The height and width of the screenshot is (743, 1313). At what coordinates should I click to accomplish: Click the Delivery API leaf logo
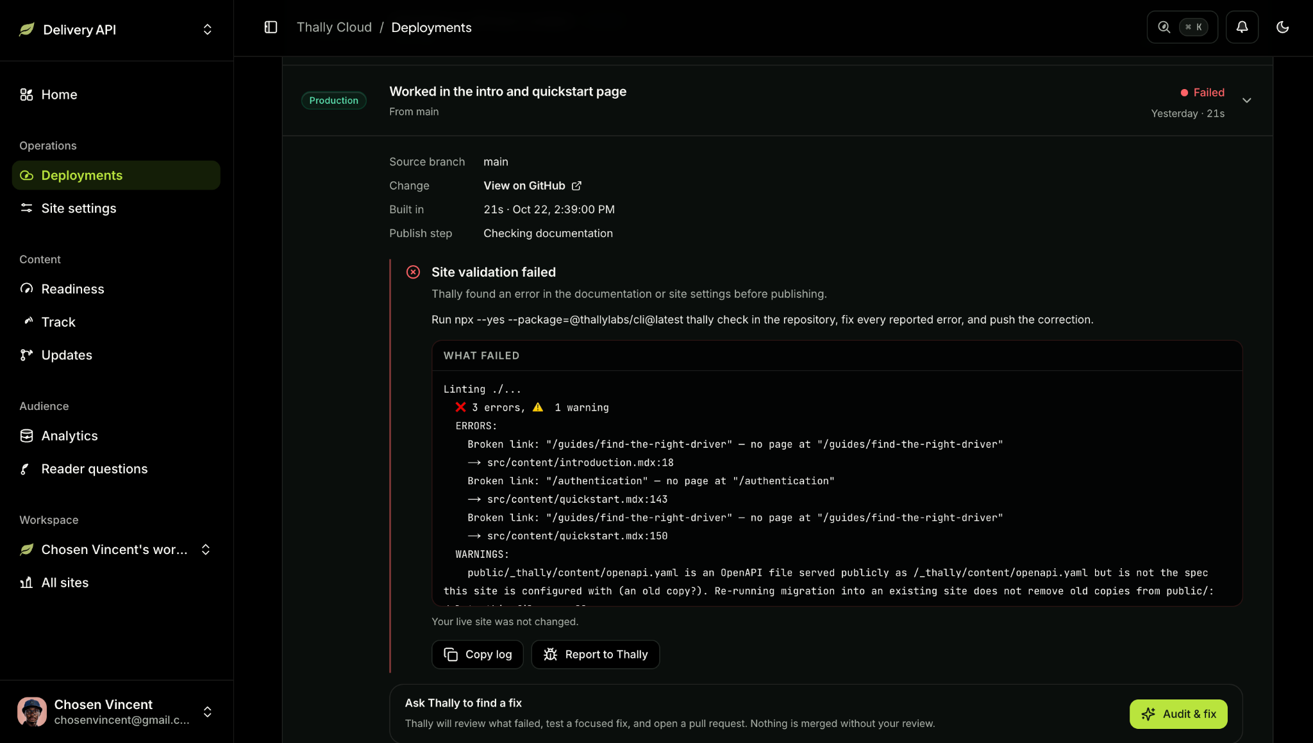point(26,29)
